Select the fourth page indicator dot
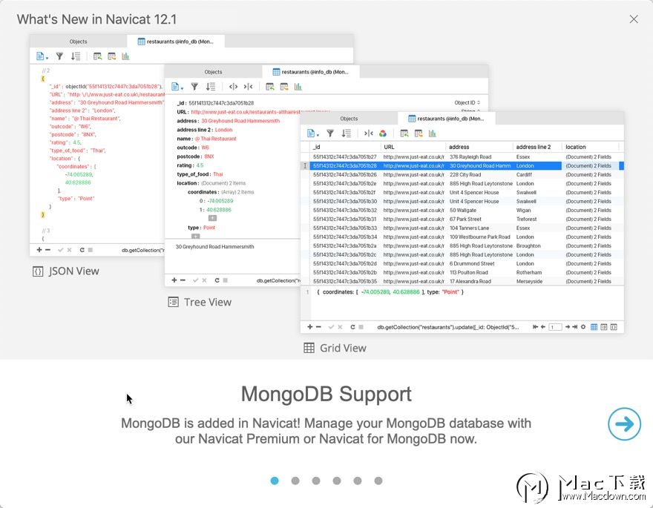 (337, 481)
